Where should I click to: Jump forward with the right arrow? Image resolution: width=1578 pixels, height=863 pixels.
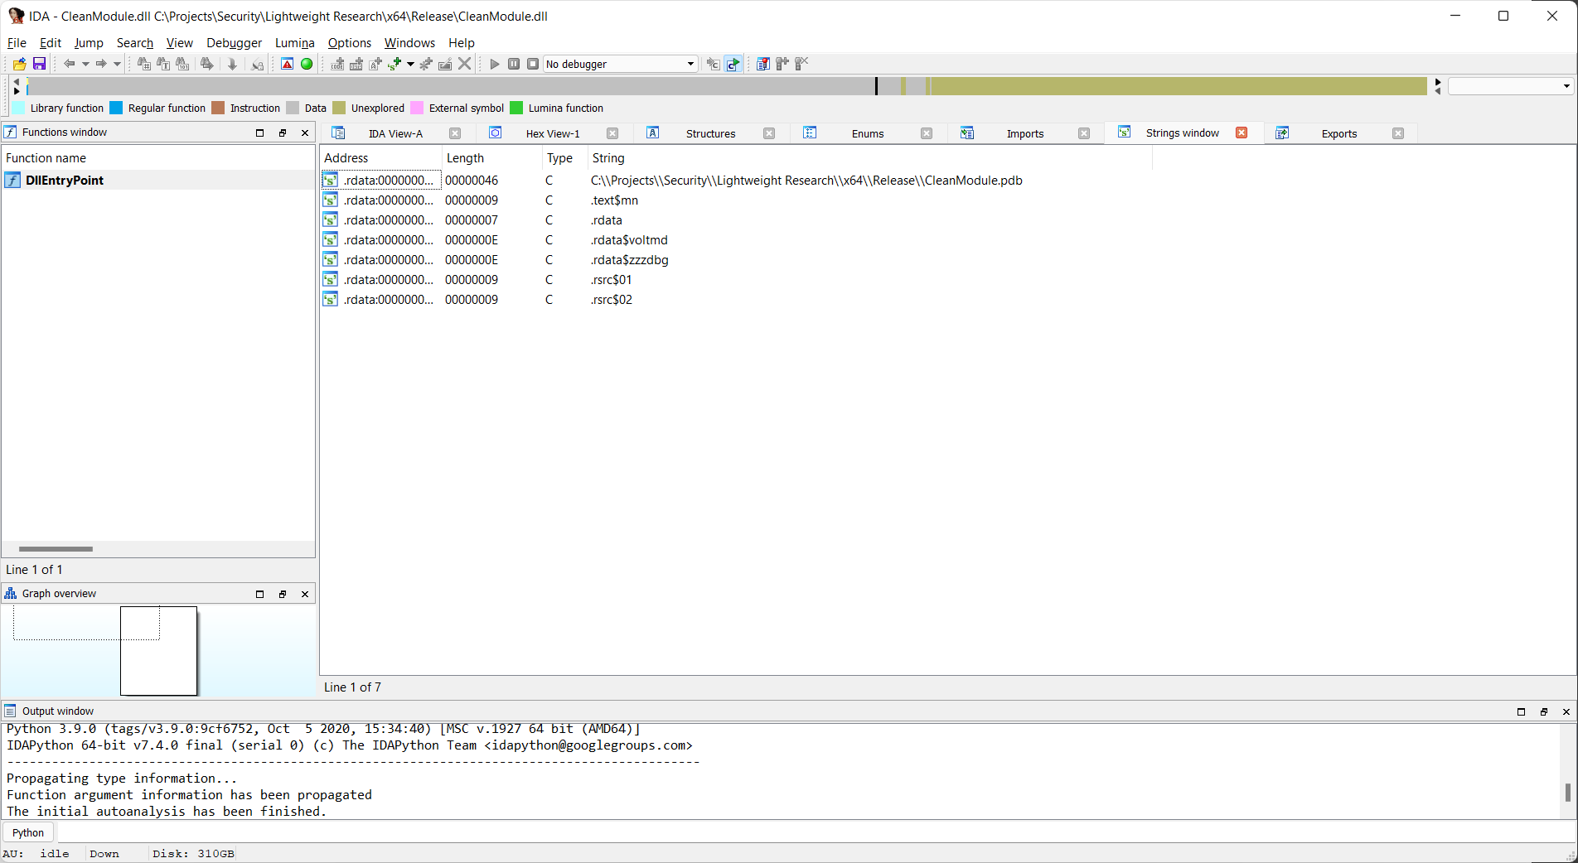101,64
